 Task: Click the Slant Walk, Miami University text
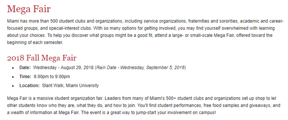pos(71,86)
